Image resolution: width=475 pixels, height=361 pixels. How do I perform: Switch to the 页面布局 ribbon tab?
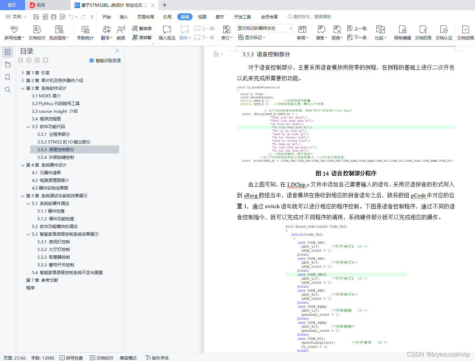(x=145, y=17)
